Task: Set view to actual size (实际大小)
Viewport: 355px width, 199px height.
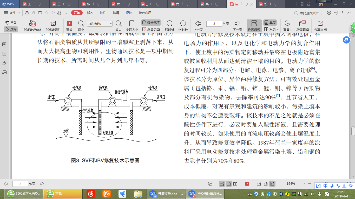Action: tap(132, 26)
